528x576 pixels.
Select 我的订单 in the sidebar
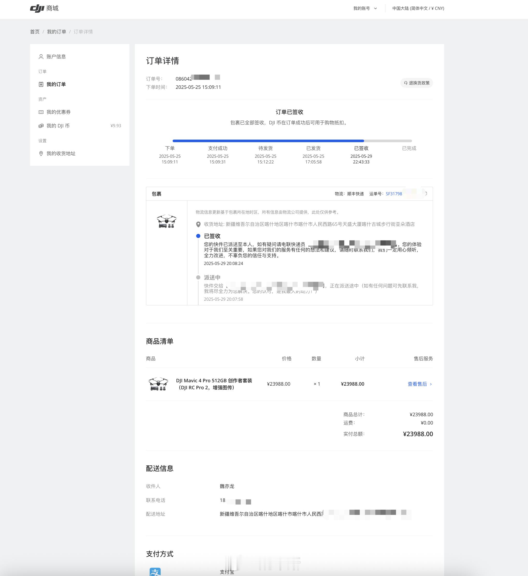[56, 84]
